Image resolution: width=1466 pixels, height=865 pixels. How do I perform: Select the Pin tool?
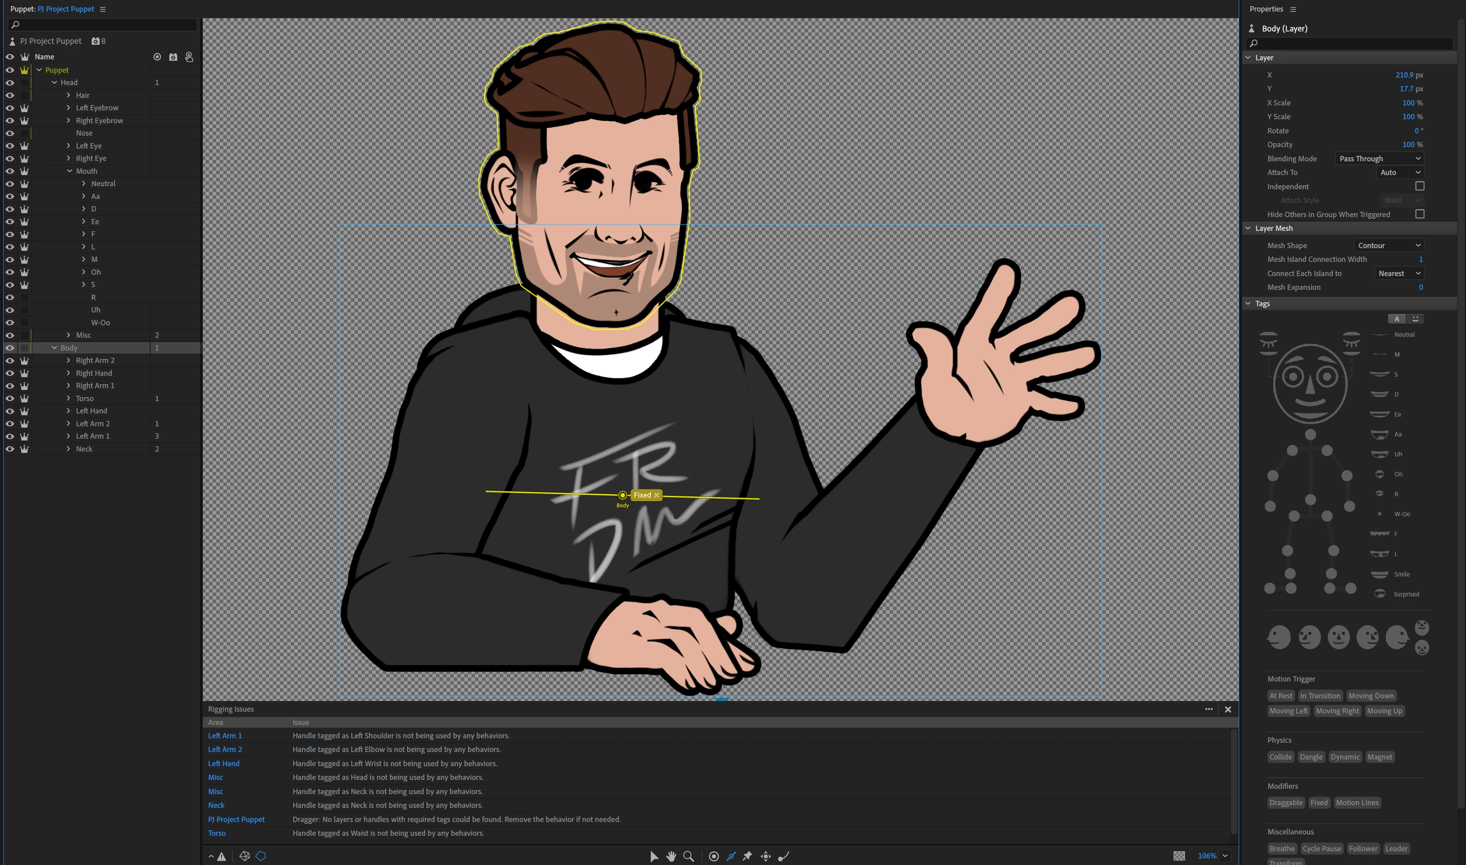(747, 856)
